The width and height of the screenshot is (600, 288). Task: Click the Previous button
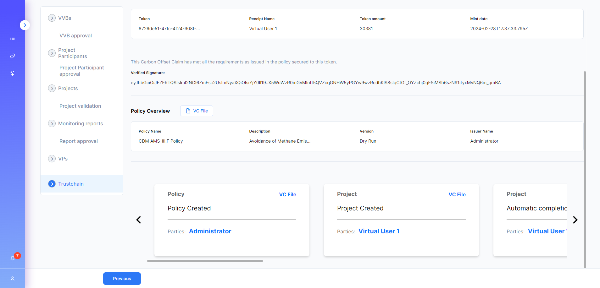(x=122, y=279)
